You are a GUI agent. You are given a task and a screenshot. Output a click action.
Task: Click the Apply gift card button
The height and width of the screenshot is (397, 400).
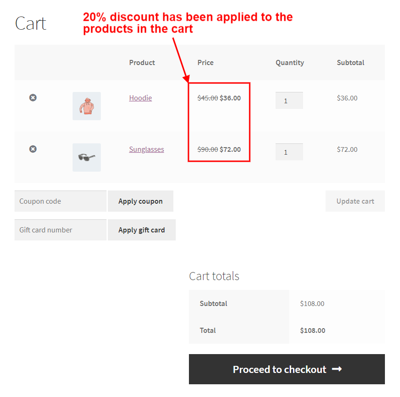142,230
